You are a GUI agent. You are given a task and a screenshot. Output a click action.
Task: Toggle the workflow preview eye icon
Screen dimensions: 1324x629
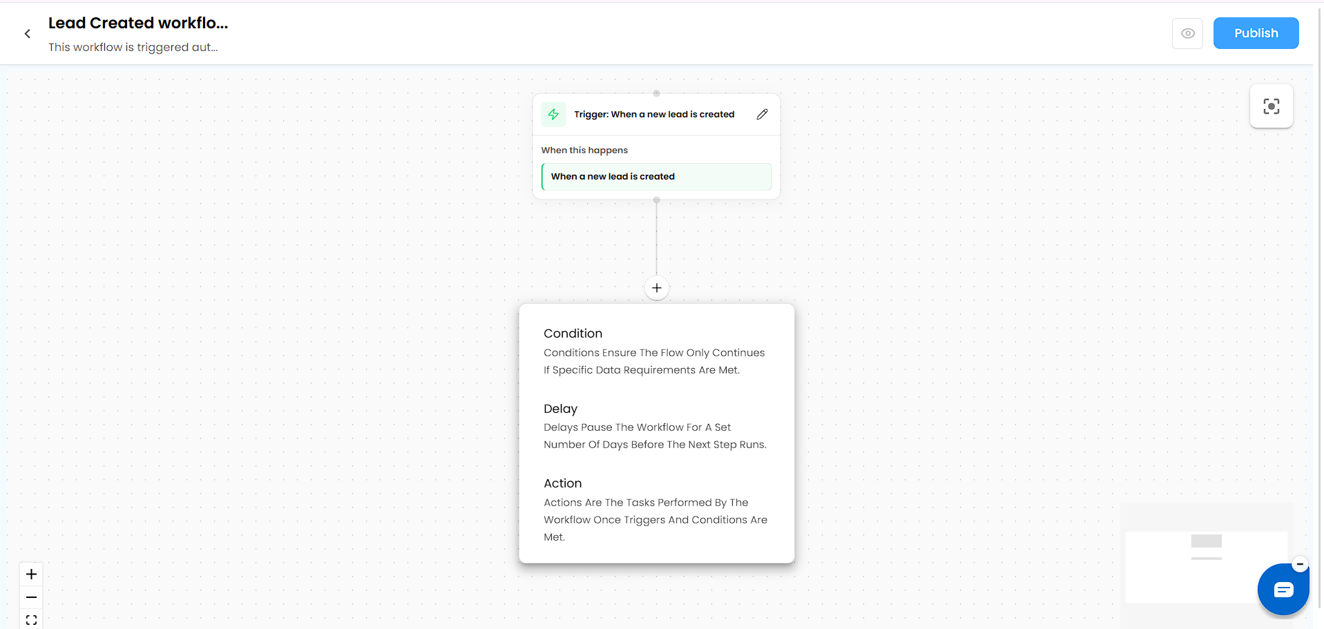1187,33
